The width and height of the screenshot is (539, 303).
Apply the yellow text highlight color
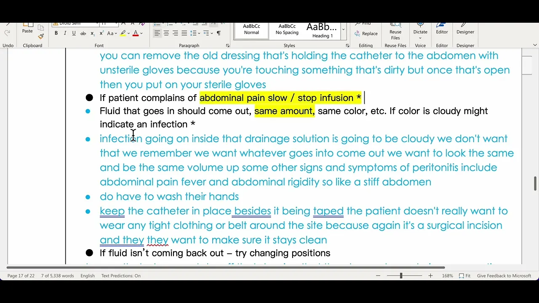point(123,33)
